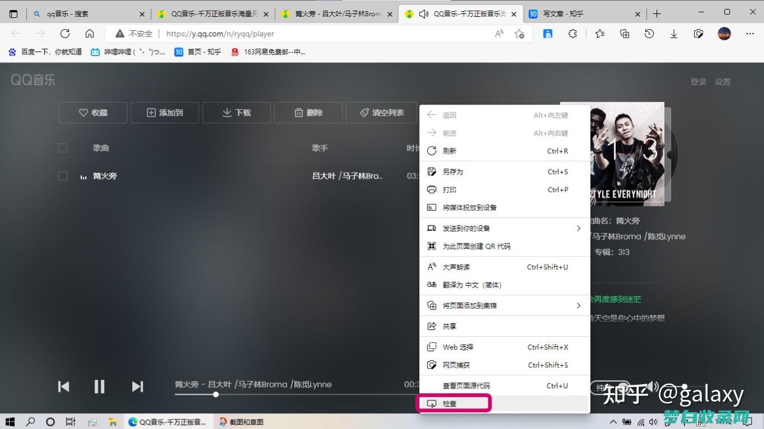This screenshot has height=429, width=764.
Task: Mute the playing QQ音乐 tab audio icon
Action: 424,14
